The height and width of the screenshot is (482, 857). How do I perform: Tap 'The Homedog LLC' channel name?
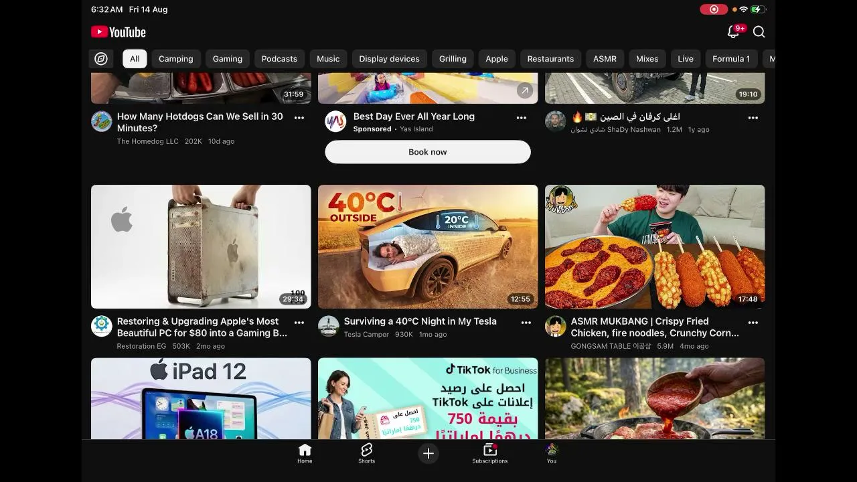point(148,141)
